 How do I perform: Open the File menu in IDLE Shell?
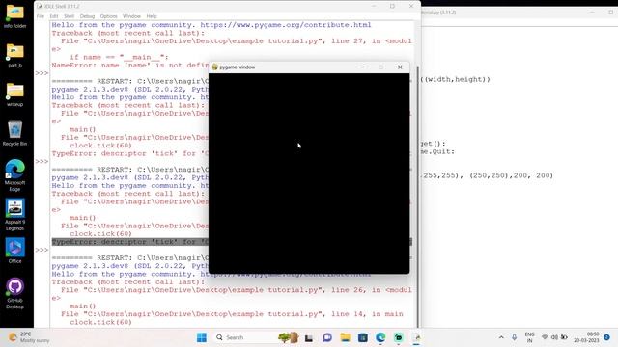(41, 16)
